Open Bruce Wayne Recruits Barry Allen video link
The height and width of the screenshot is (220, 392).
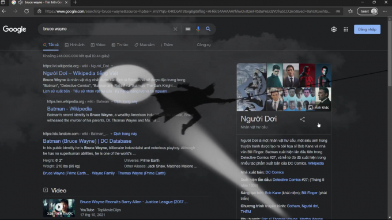134,202
